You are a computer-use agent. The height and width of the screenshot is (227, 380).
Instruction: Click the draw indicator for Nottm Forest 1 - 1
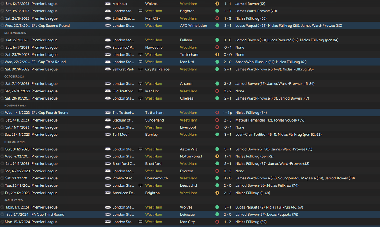click(217, 156)
